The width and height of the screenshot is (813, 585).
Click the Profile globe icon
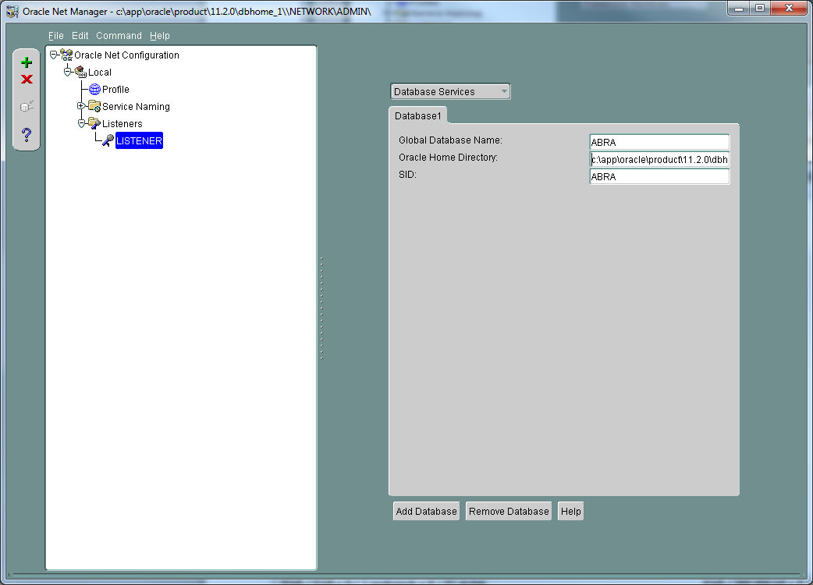94,89
